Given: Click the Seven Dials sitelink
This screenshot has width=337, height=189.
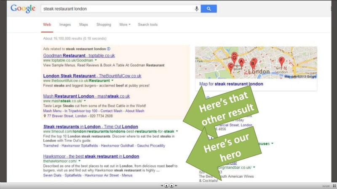Looking at the screenshot, I should click(x=52, y=175).
